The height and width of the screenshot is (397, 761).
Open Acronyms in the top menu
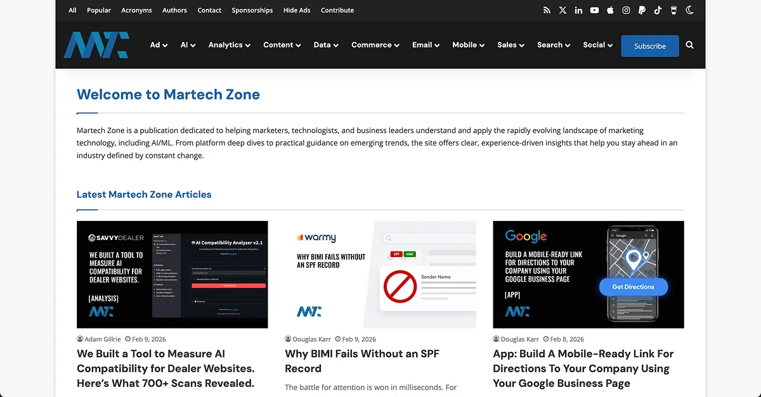136,10
